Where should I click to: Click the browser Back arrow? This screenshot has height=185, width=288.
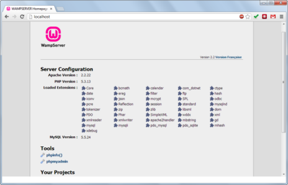7,17
